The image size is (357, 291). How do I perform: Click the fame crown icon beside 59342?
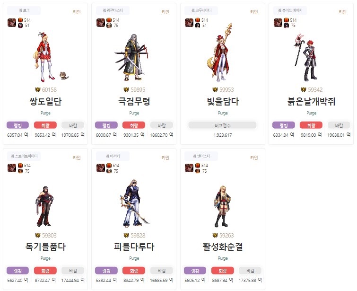point(304,89)
